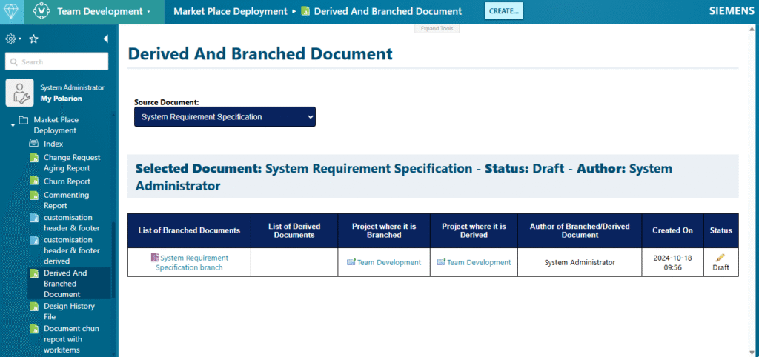
Task: Open Team Development link under Branched column
Action: pyautogui.click(x=388, y=262)
